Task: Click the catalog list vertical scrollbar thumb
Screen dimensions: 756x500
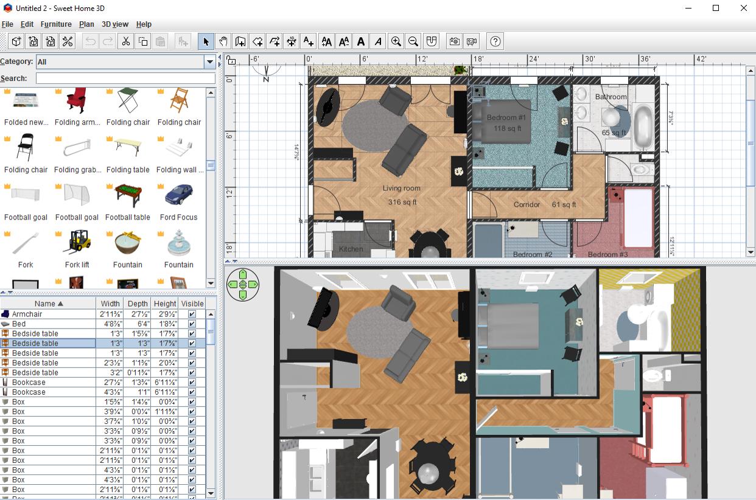Action: point(211,165)
